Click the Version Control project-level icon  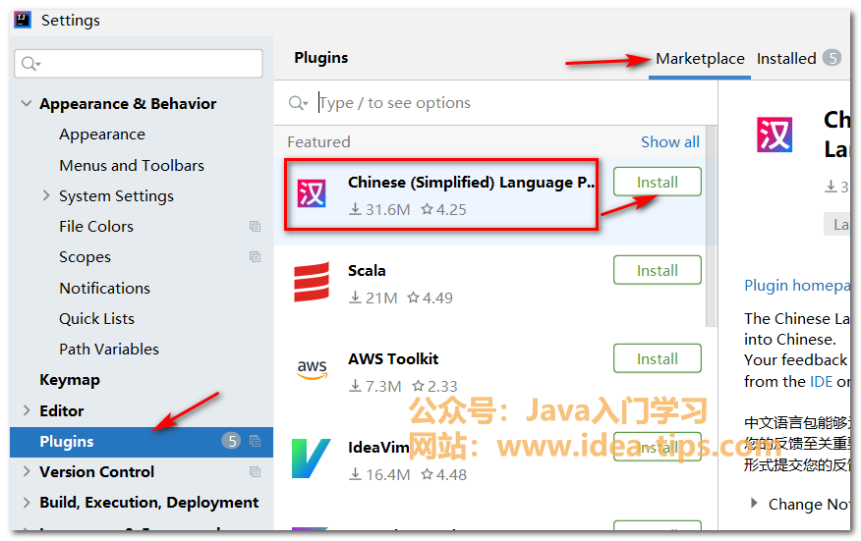point(255,472)
